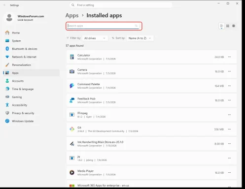Click the Git app icon
This screenshot has height=189, width=245.
point(72,129)
